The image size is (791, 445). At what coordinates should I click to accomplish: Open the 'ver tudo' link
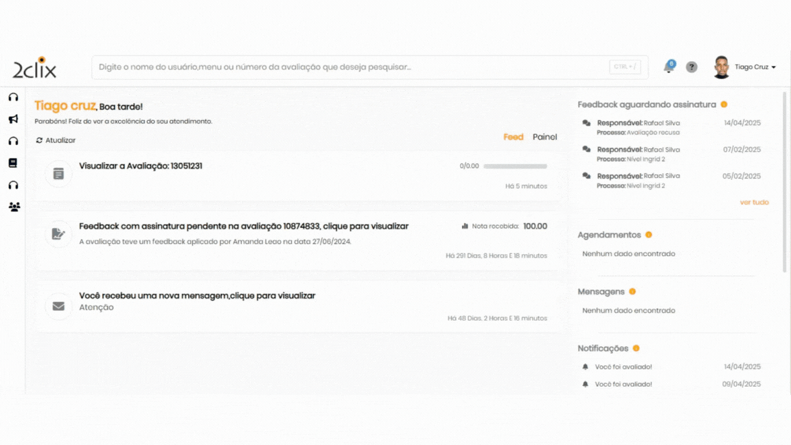[x=754, y=203]
